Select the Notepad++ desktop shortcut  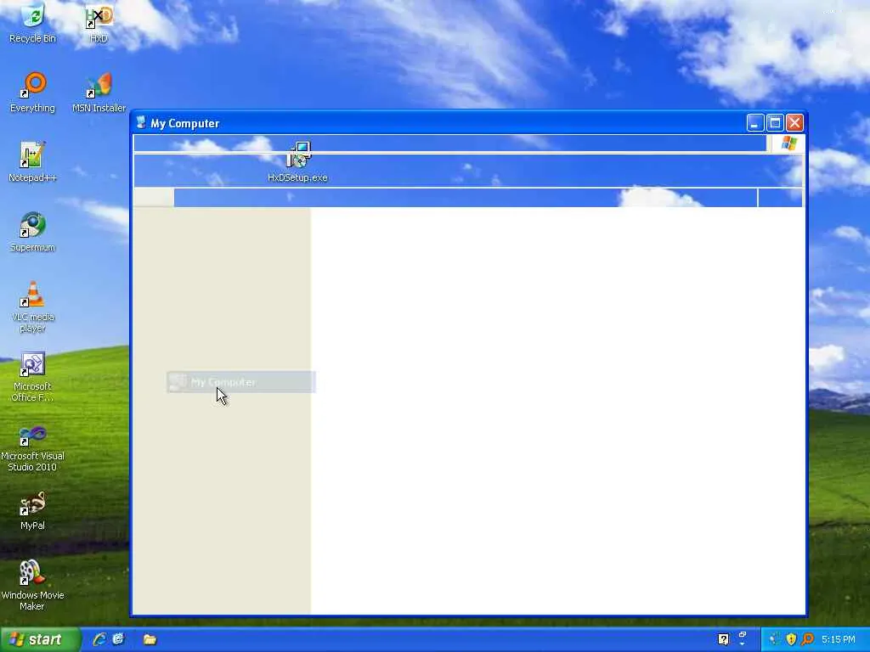33,162
